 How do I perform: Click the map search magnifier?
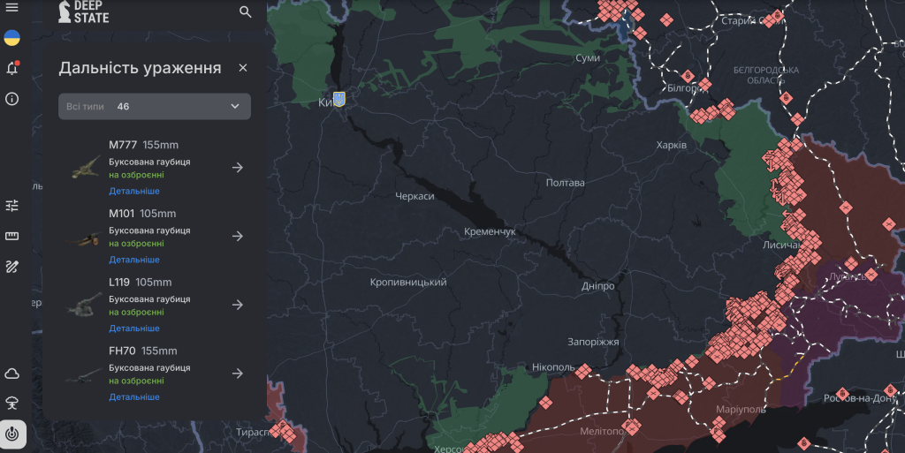click(x=246, y=12)
